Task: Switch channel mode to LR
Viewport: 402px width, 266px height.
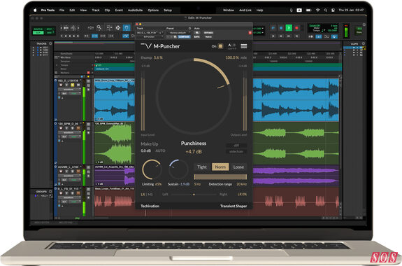Action: 143,195
